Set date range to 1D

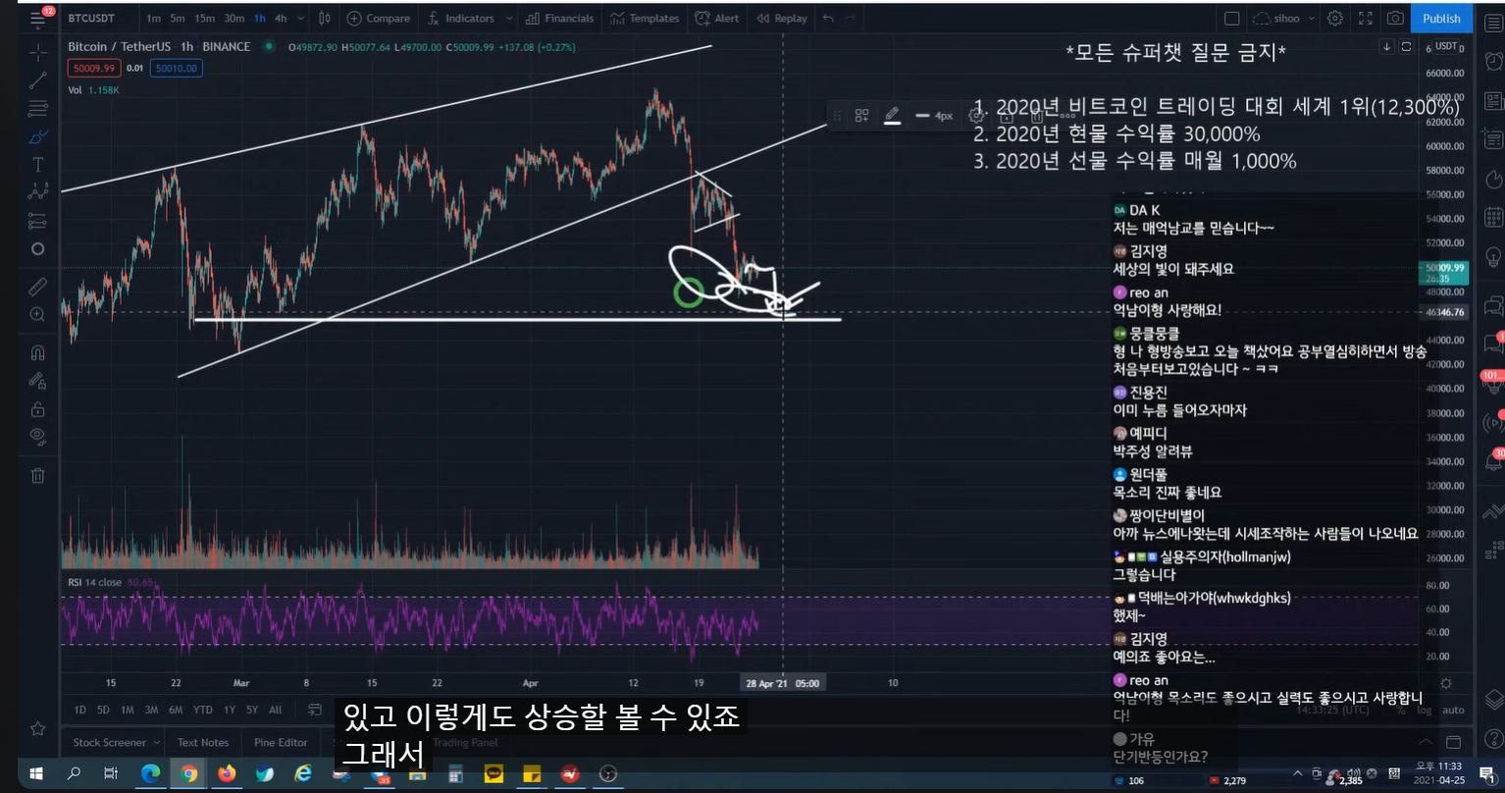pyautogui.click(x=80, y=710)
